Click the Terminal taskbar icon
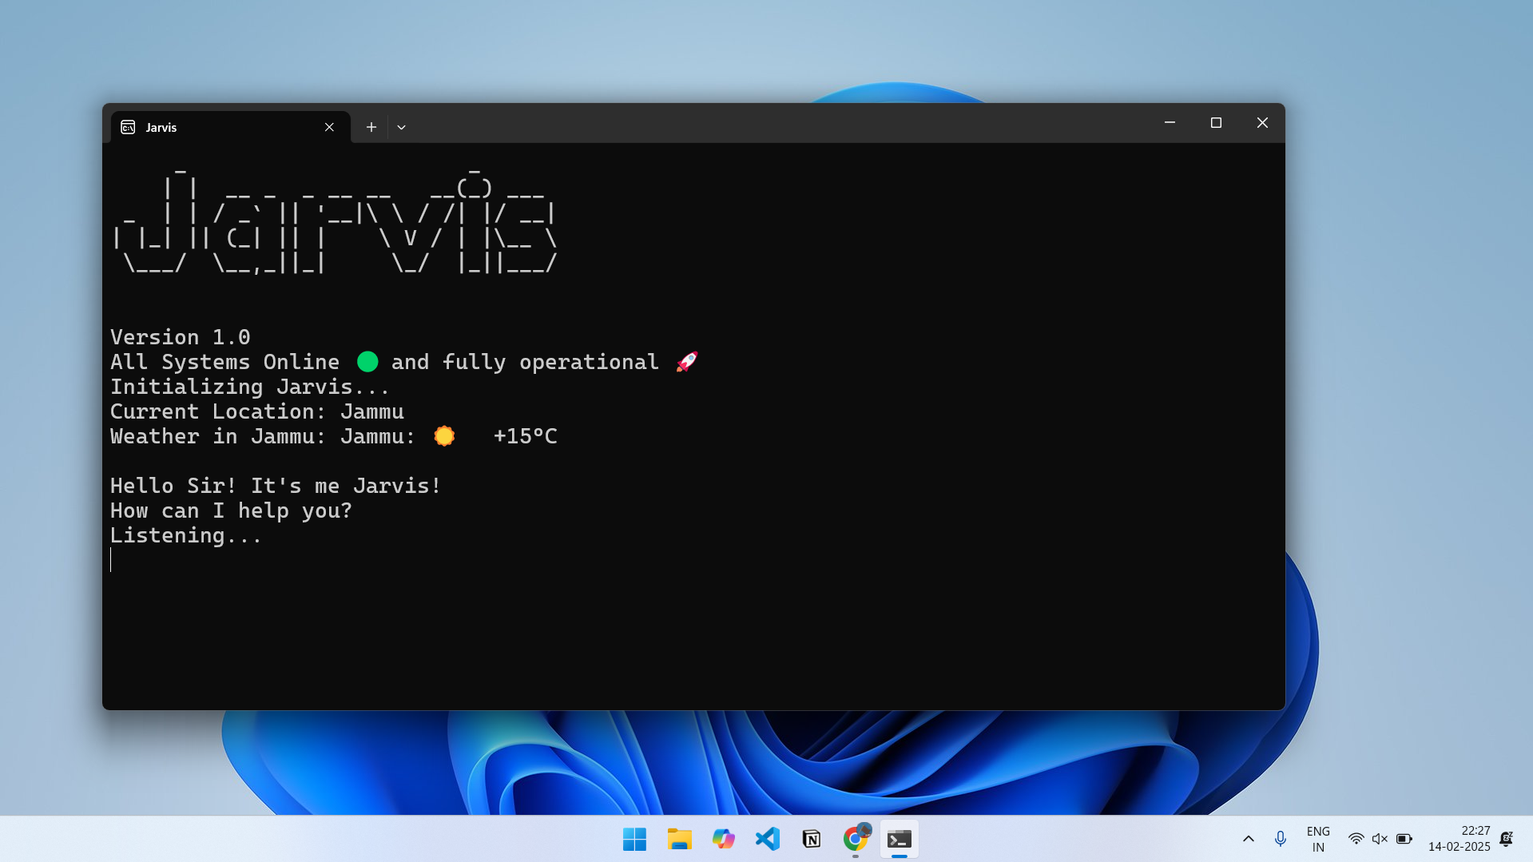 pyautogui.click(x=900, y=839)
